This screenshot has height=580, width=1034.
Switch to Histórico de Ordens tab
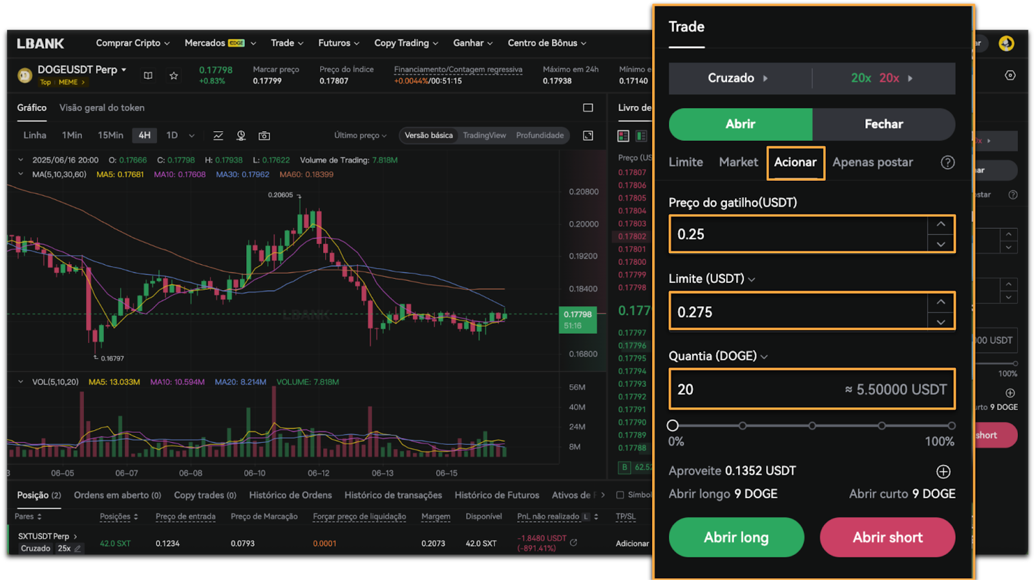pos(290,495)
